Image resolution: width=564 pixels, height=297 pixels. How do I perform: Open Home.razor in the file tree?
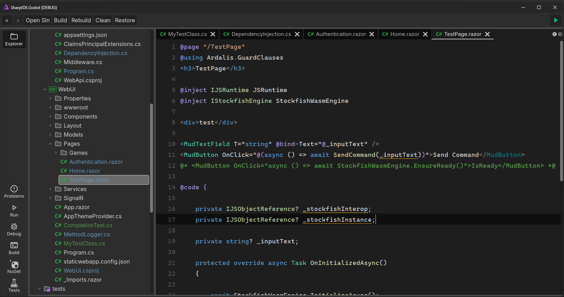click(x=85, y=171)
